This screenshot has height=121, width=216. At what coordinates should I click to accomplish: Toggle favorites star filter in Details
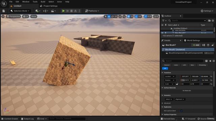point(210,61)
